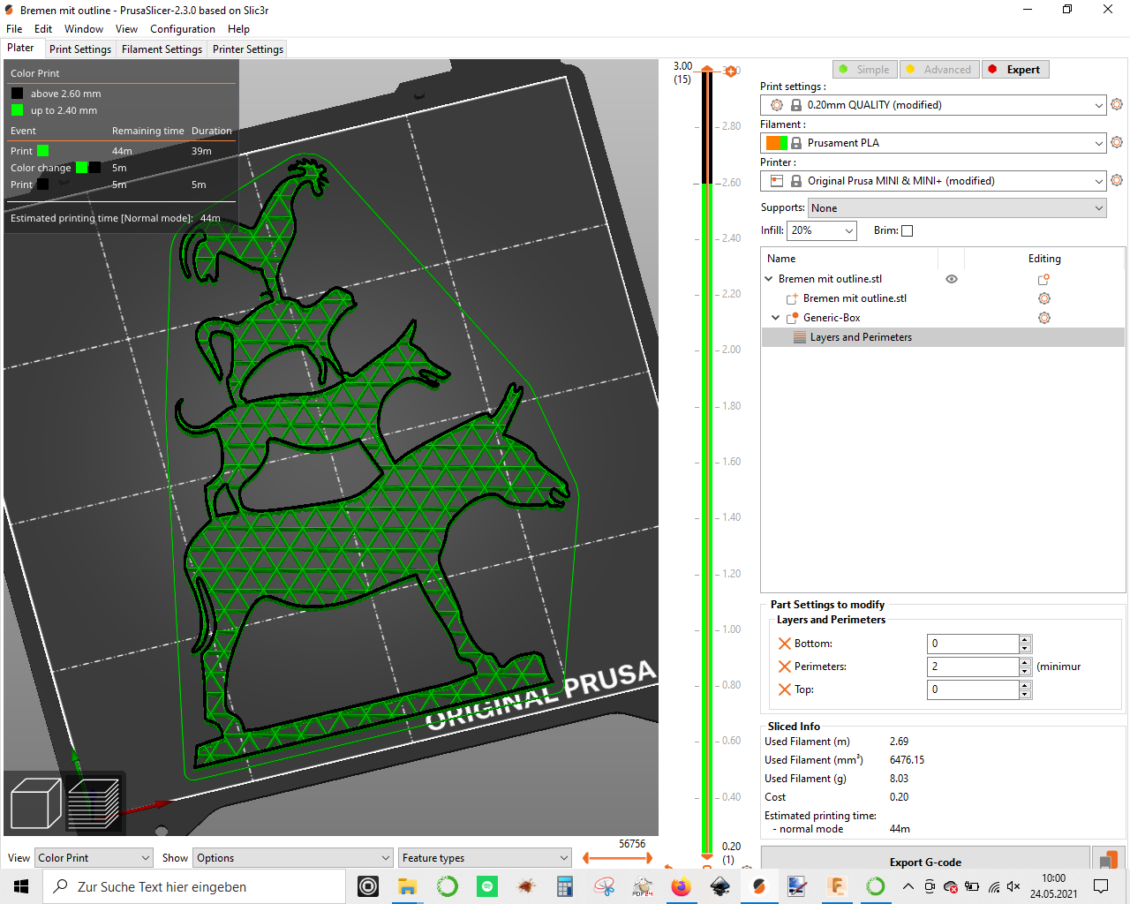The width and height of the screenshot is (1130, 904).
Task: Edit settings gear for Generic-Box modifier
Action: 1043,318
